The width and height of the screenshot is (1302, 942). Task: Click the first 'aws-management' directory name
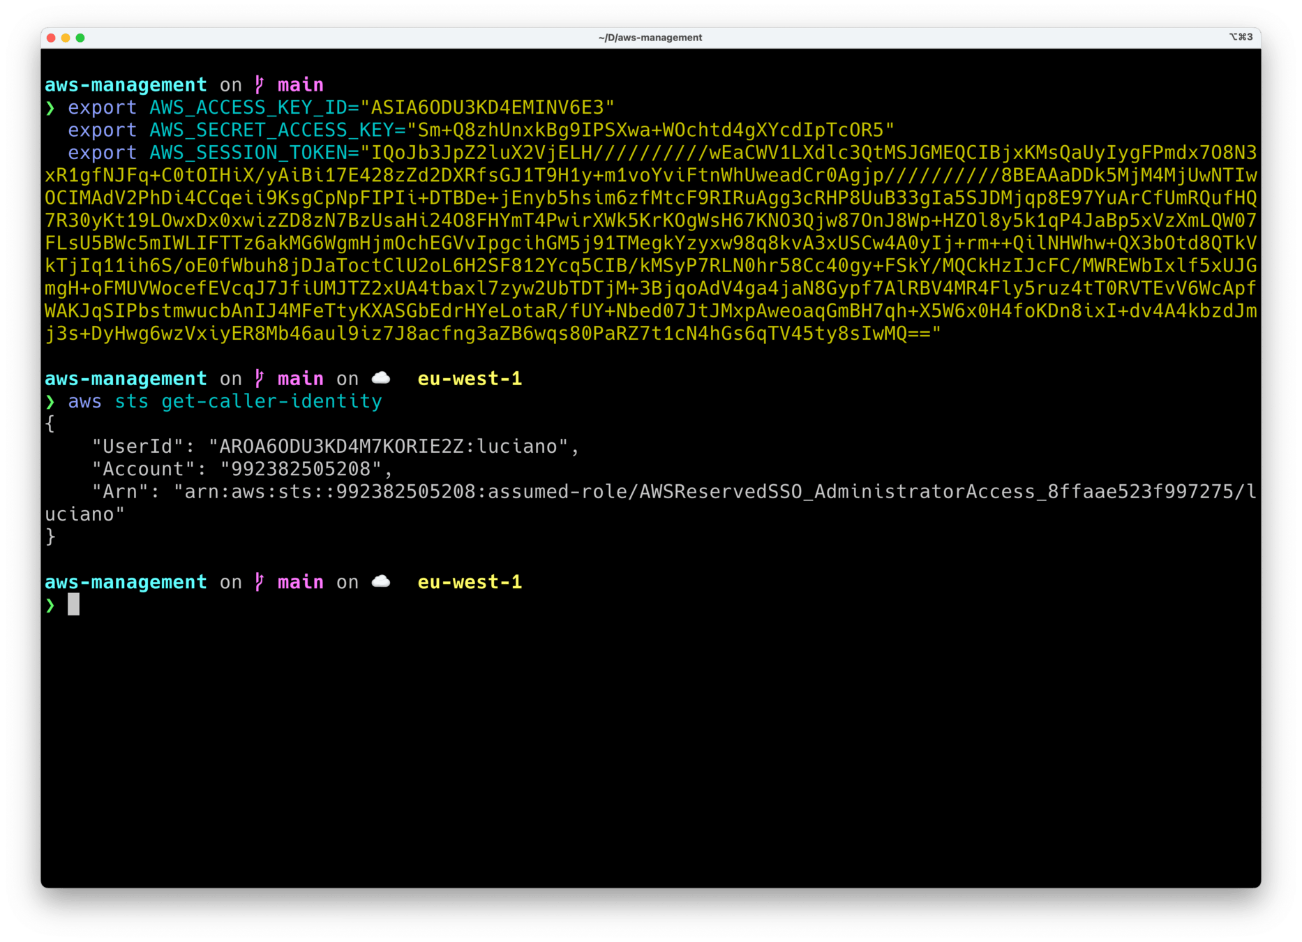click(x=126, y=85)
